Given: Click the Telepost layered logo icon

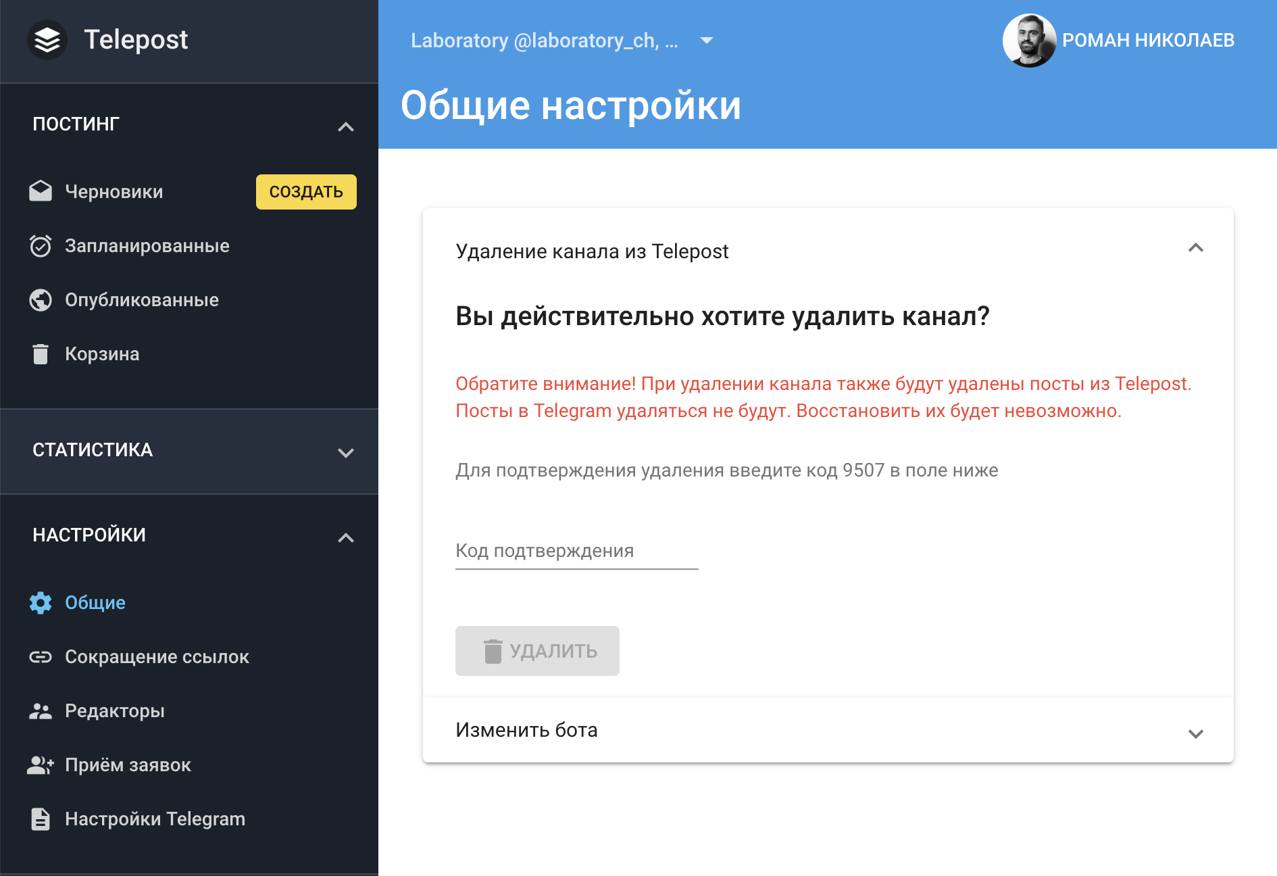Looking at the screenshot, I should pos(47,40).
